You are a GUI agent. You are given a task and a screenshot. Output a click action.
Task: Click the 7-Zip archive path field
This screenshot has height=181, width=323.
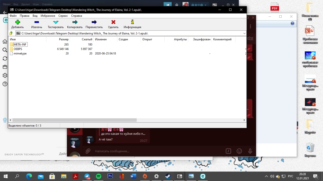pyautogui.click(x=129, y=33)
